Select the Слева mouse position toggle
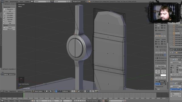Screen dimensions: 182x102 158,84
